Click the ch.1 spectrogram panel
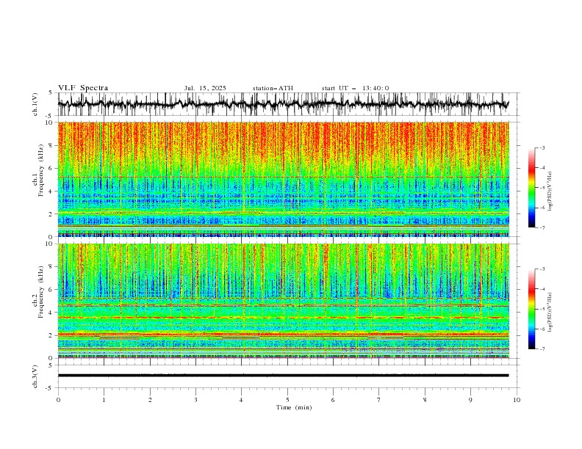This screenshot has height=449, width=582. pyautogui.click(x=284, y=179)
